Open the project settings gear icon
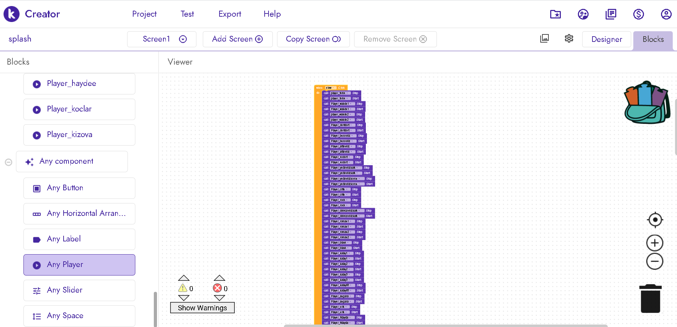 point(569,39)
